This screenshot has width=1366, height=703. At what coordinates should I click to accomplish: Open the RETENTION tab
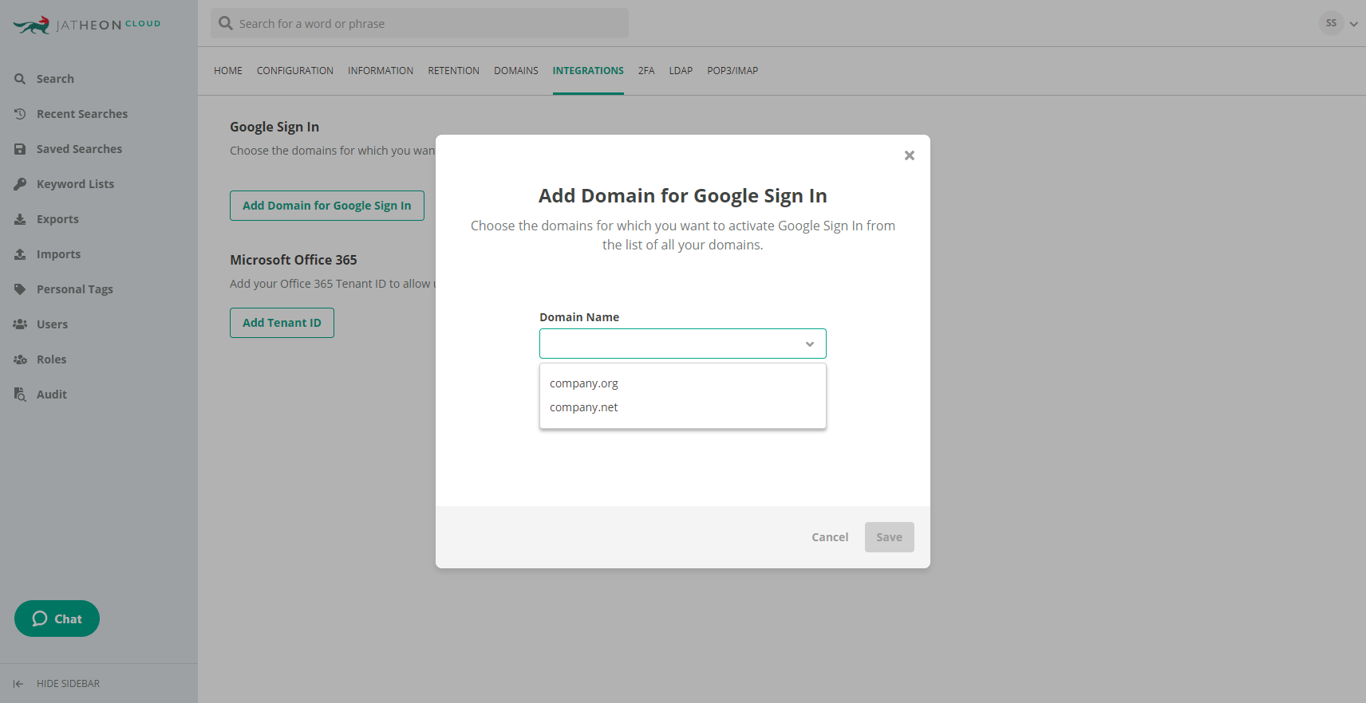[453, 71]
